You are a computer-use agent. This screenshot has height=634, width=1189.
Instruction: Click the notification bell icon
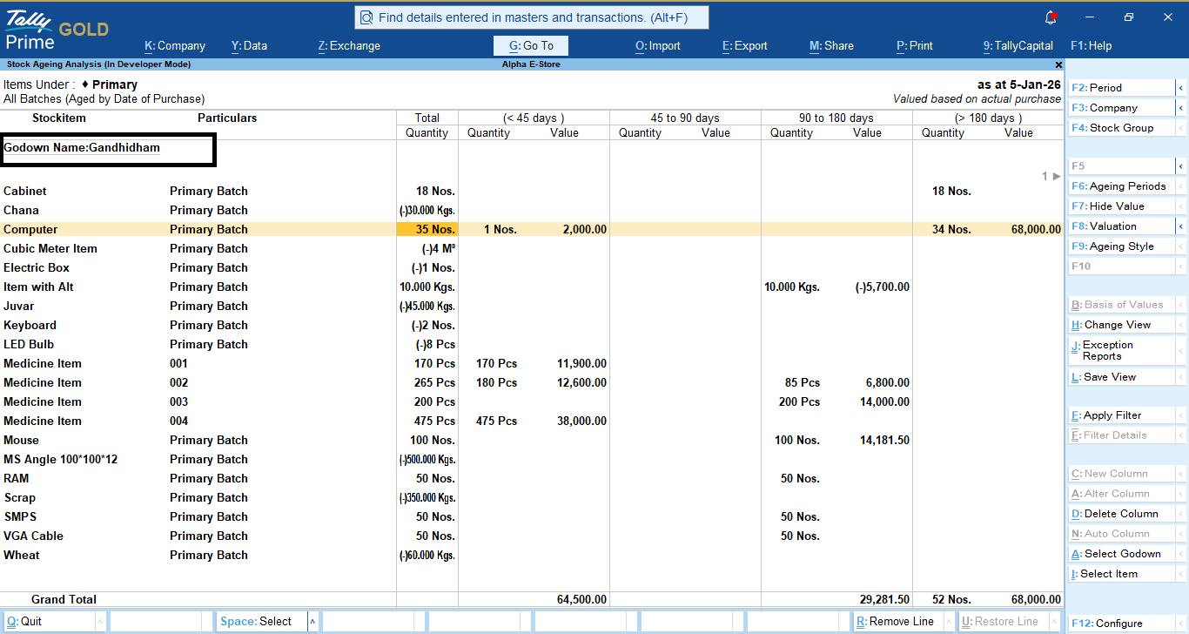[x=1051, y=17]
